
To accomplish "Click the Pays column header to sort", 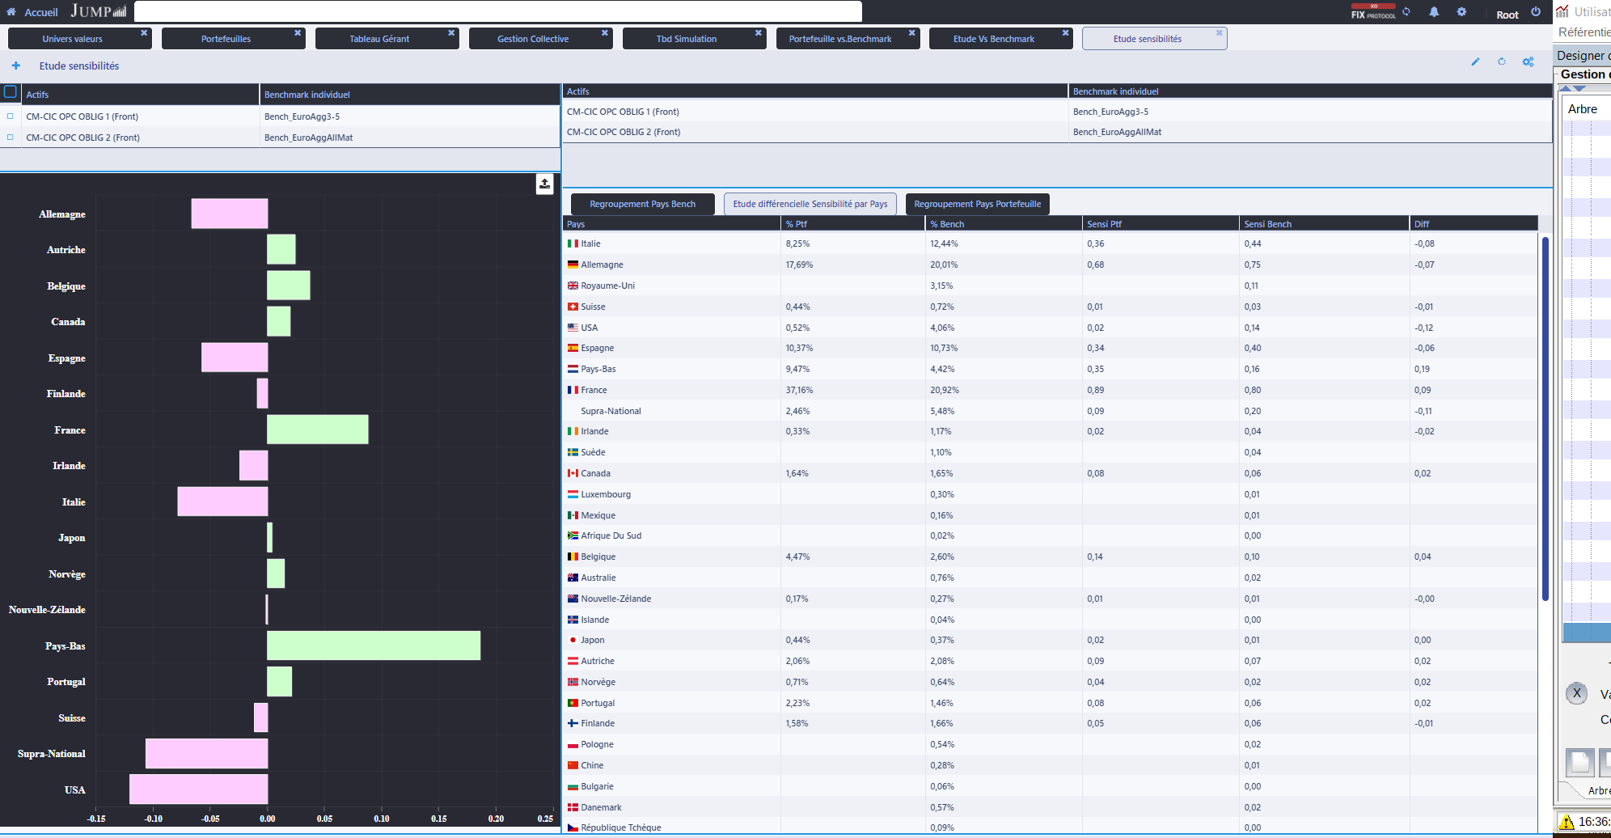I will (x=575, y=223).
